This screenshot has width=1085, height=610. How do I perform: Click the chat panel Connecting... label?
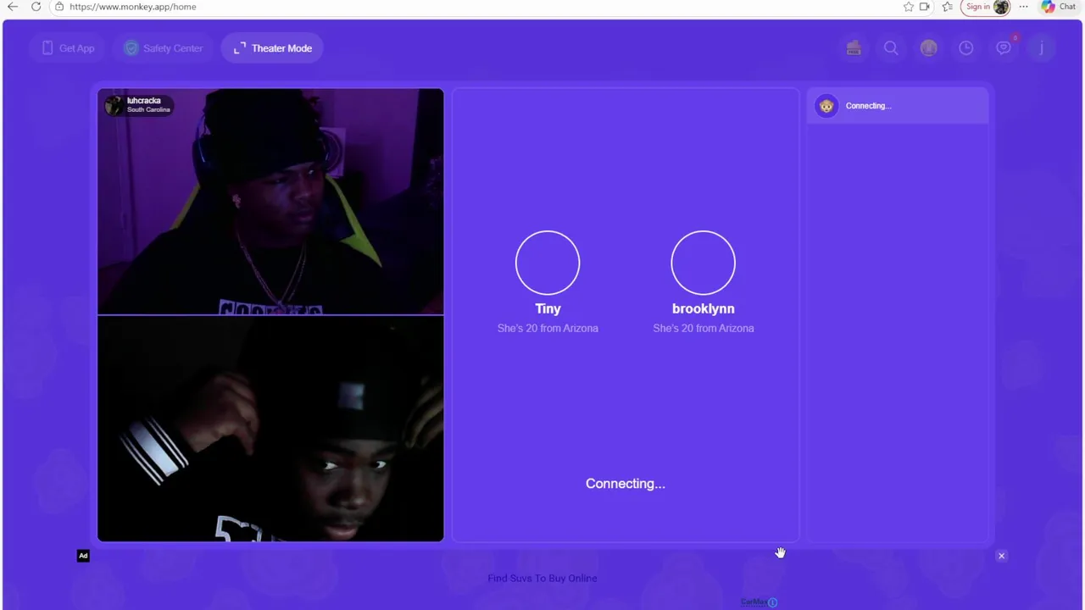868,106
